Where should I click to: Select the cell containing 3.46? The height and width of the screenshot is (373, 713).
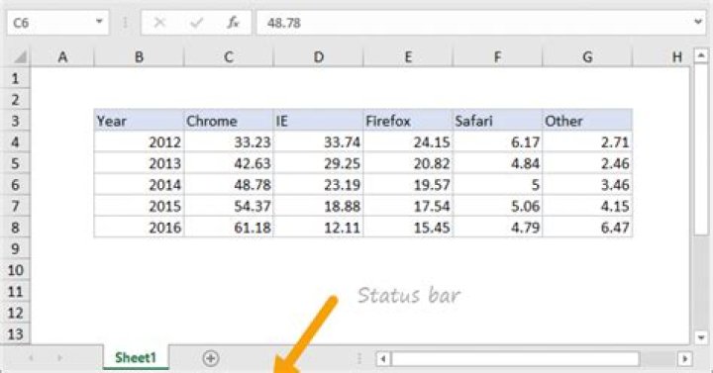(x=587, y=185)
